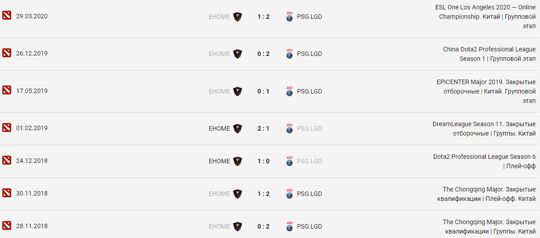Click Dota 2 icon in 29.03.2020 row
The height and width of the screenshot is (238, 540).
[x=6, y=16]
